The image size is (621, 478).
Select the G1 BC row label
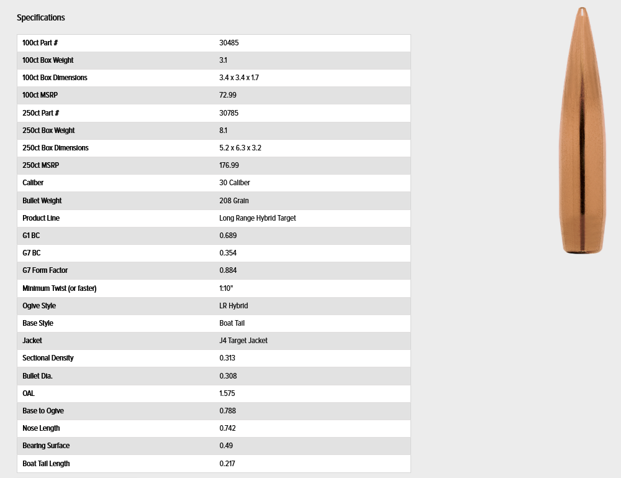[x=31, y=236]
